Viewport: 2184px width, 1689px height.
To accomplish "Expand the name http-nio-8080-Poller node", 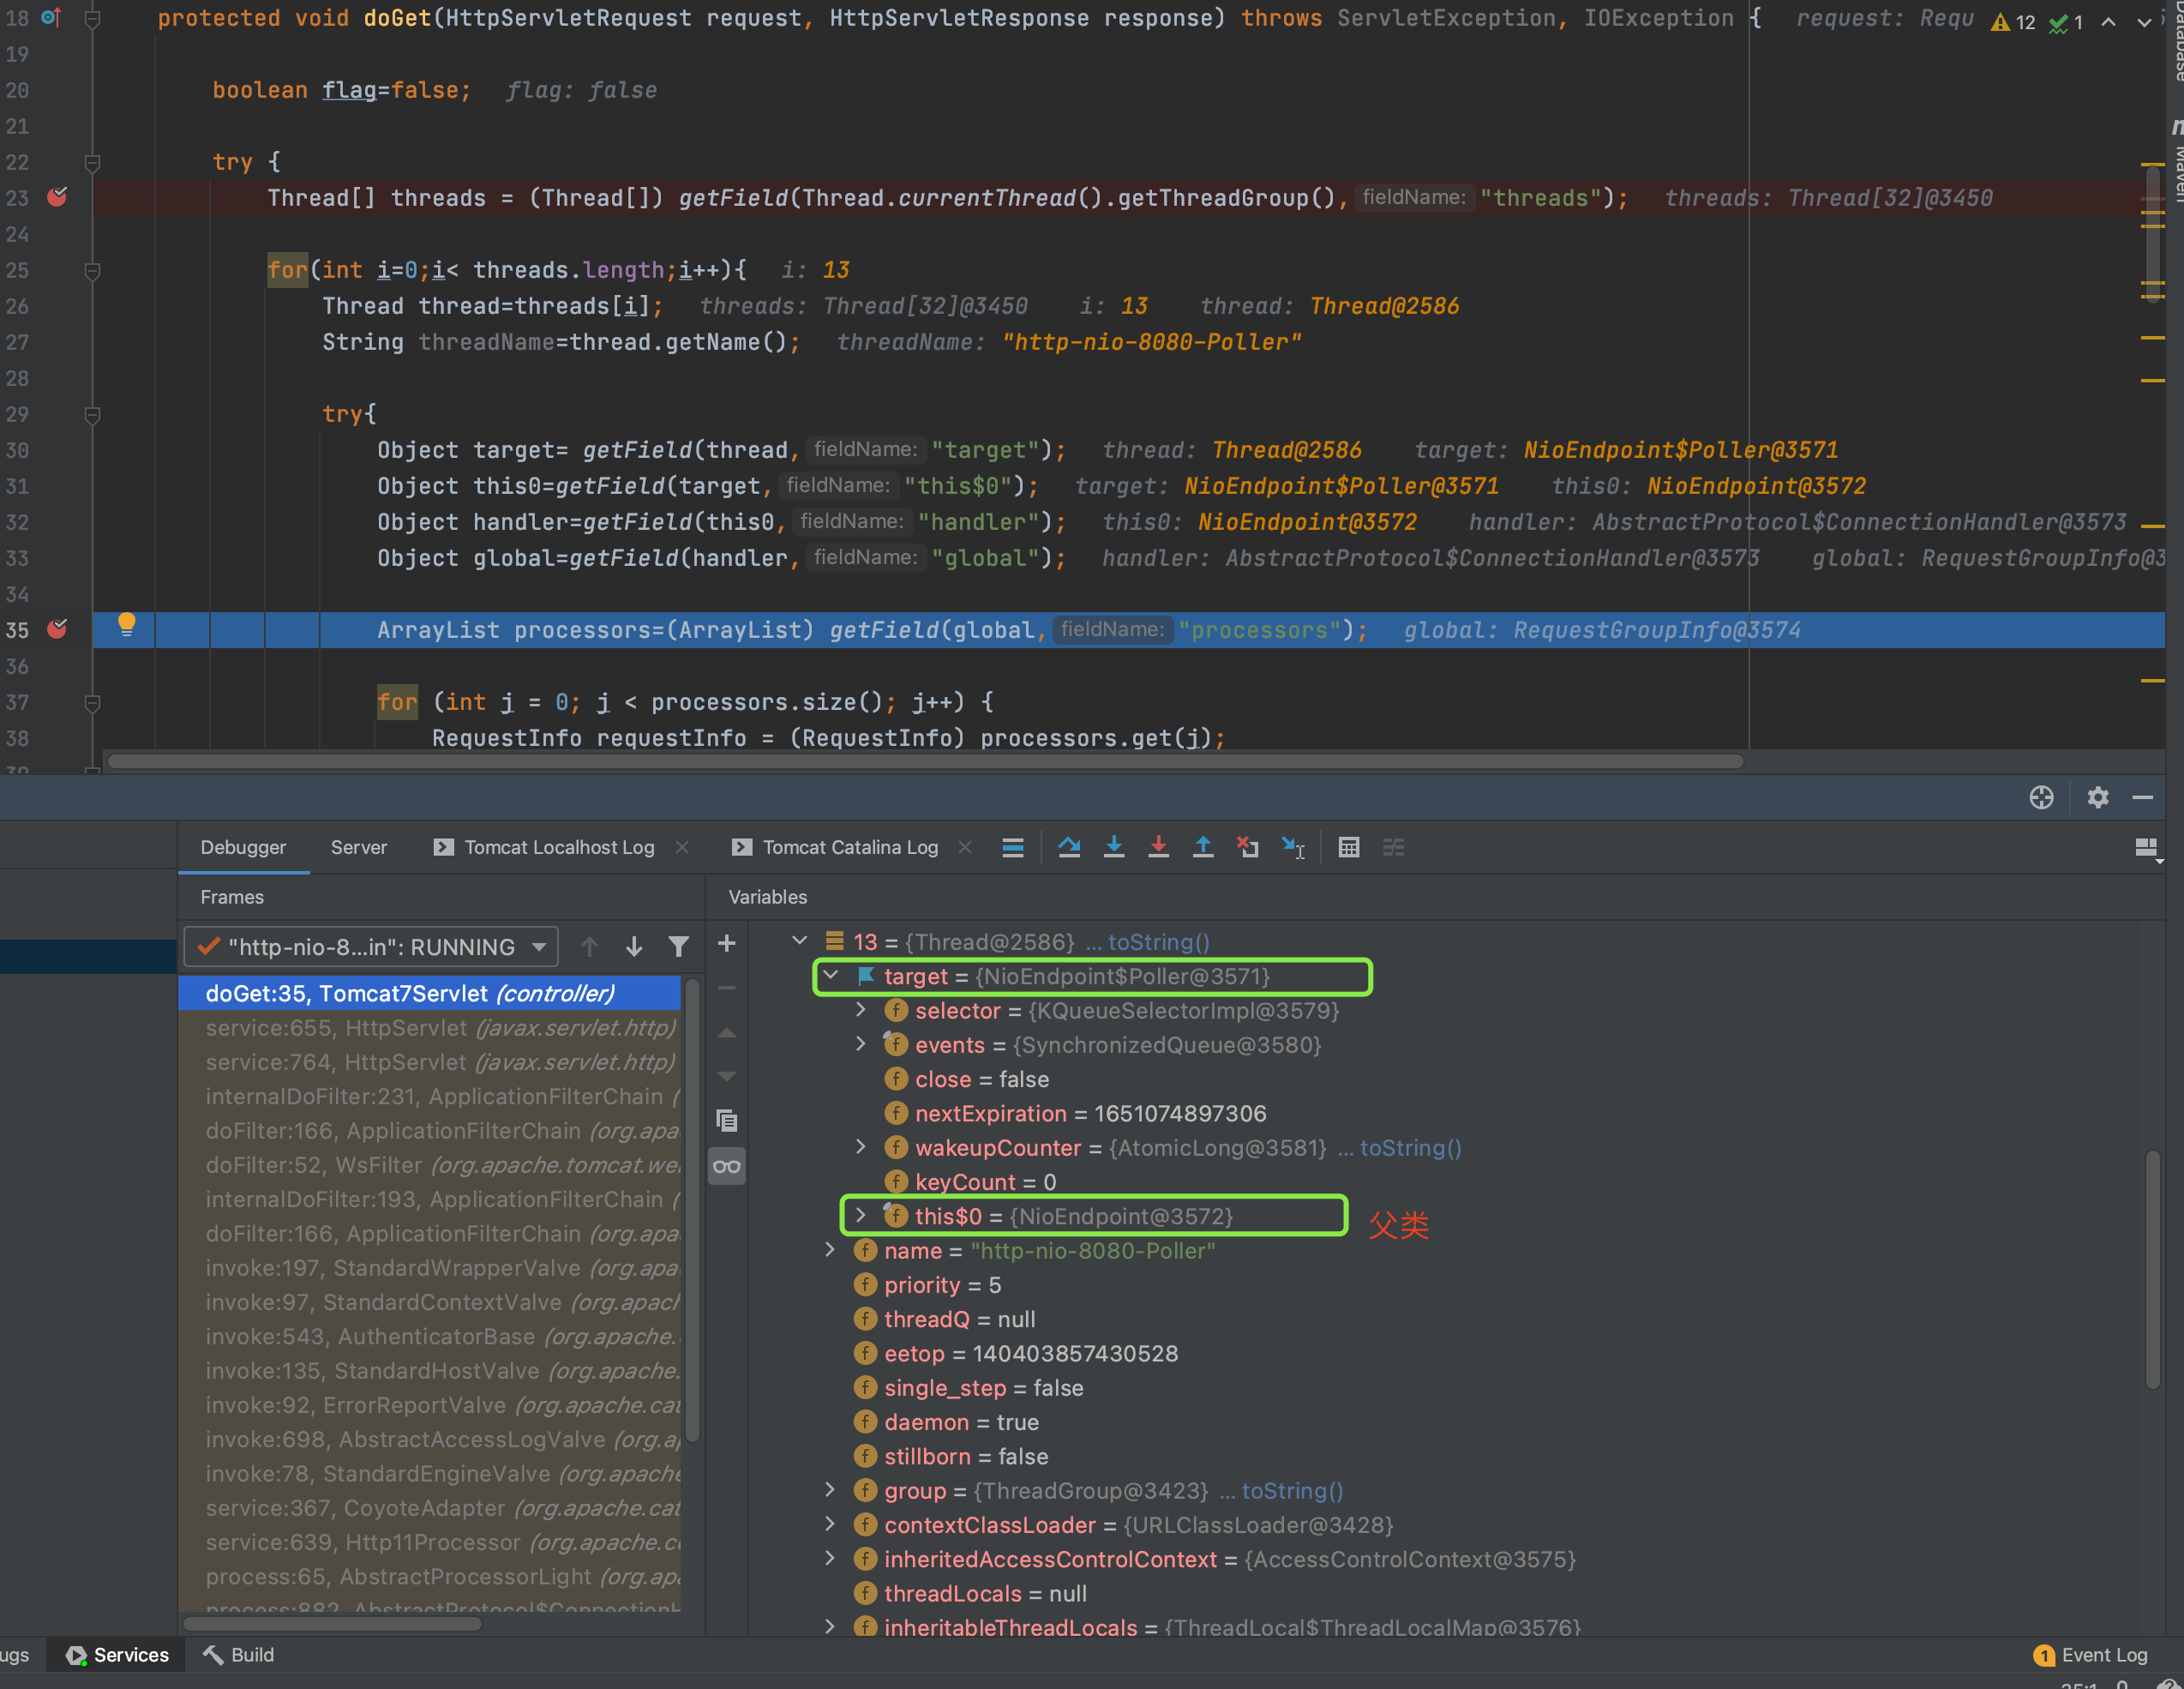I will (x=830, y=1250).
